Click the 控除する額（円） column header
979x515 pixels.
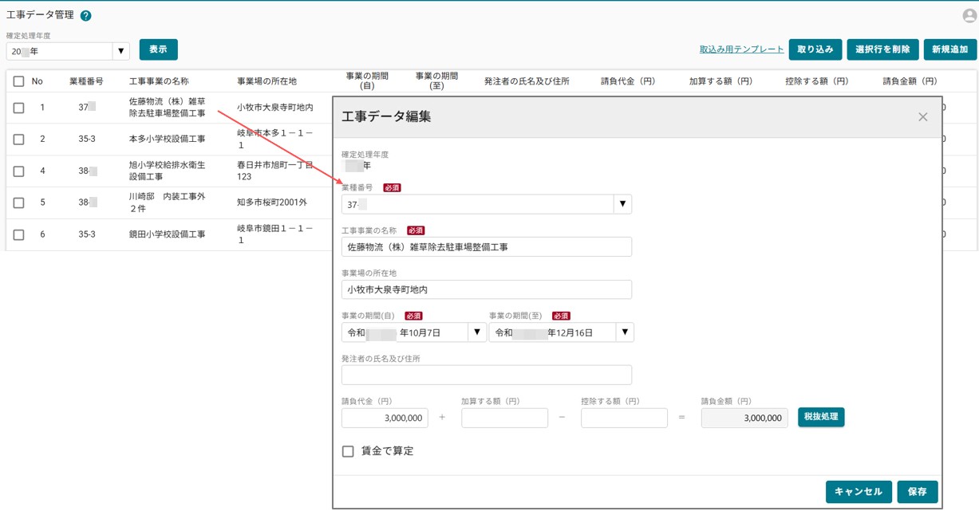point(817,81)
